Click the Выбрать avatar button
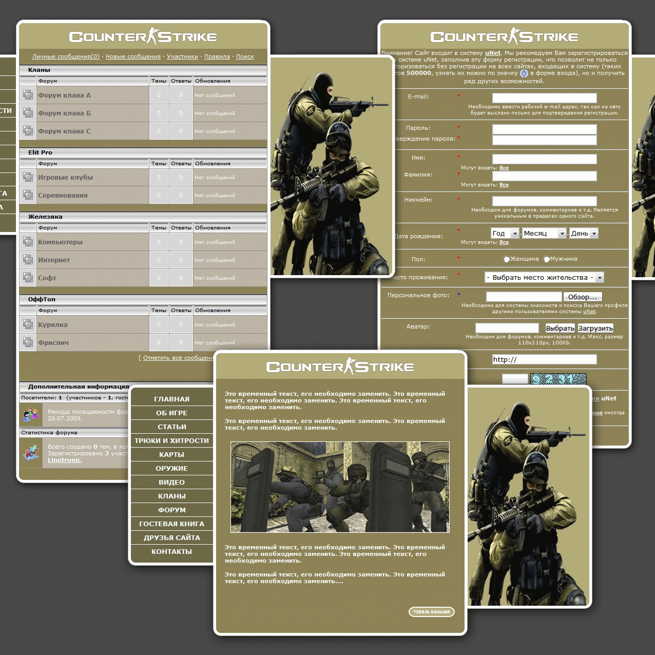655x655 pixels. click(x=560, y=328)
